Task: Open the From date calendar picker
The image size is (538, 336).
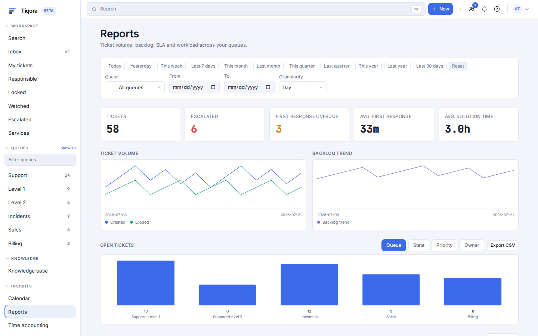Action: 213,87
